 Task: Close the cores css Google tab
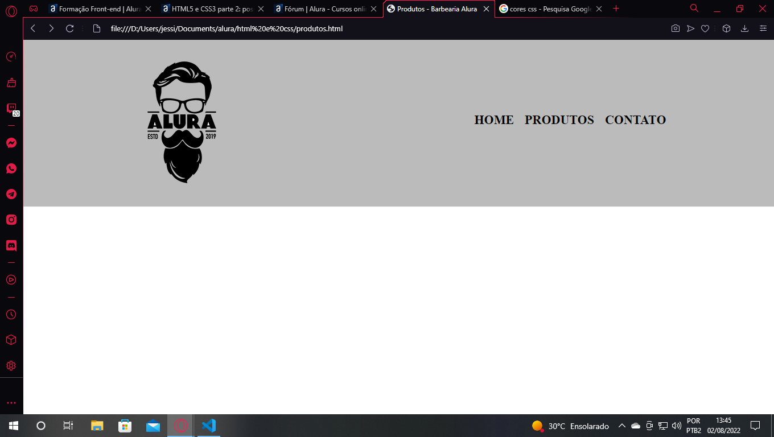pos(599,9)
